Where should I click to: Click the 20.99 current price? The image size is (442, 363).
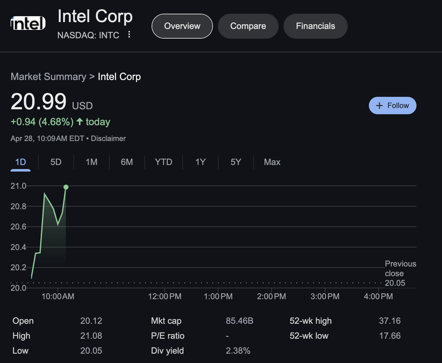[39, 101]
